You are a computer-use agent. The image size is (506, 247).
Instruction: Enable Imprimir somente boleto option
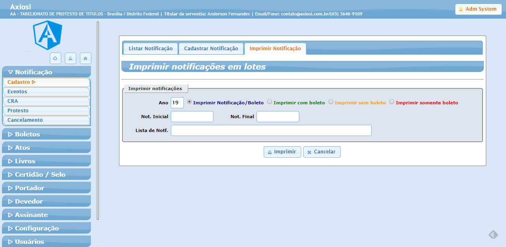pyautogui.click(x=392, y=102)
